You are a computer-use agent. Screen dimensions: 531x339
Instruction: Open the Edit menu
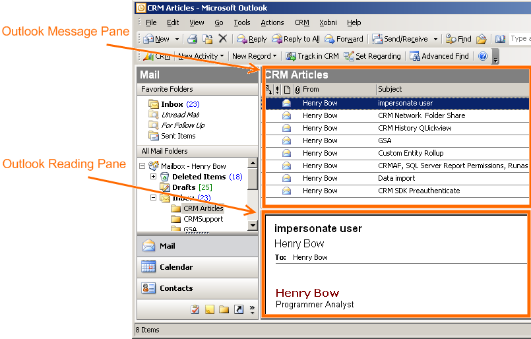[x=173, y=22]
